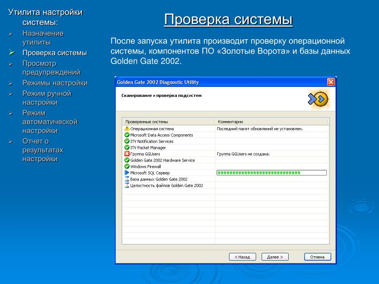Click the green arrow bullet beside Проверка системы
Viewport: 379px width, 284px height.
pos(11,52)
